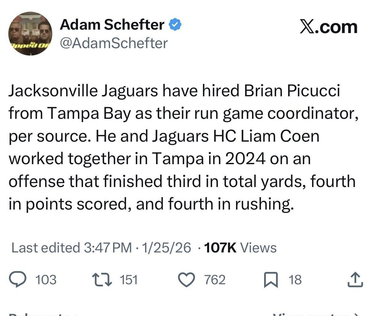
Task: Expand the 151 reposts list
Action: coord(128,280)
